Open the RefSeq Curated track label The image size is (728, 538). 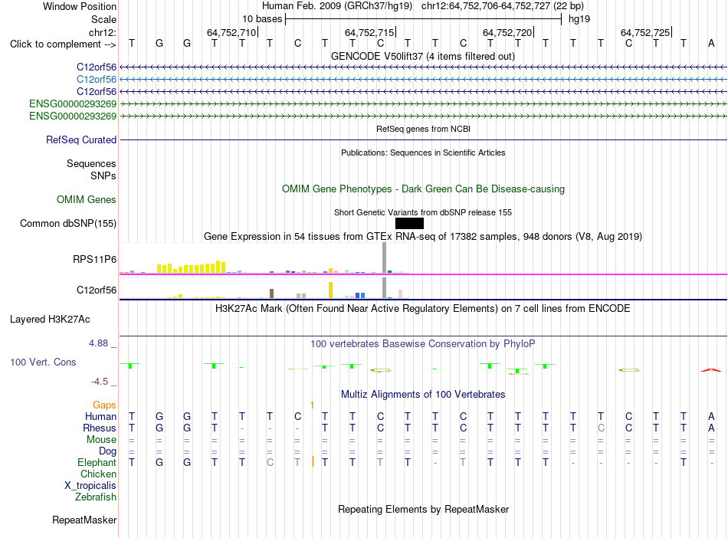80,139
